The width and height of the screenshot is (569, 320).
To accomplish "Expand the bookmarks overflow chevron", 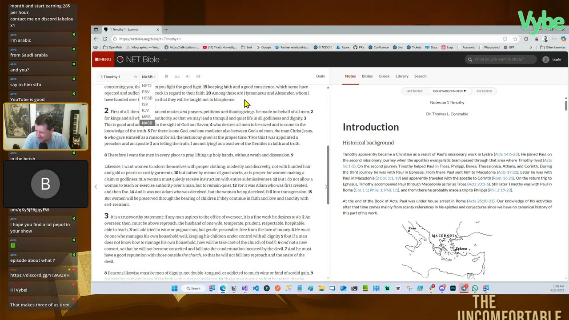I will [x=531, y=47].
